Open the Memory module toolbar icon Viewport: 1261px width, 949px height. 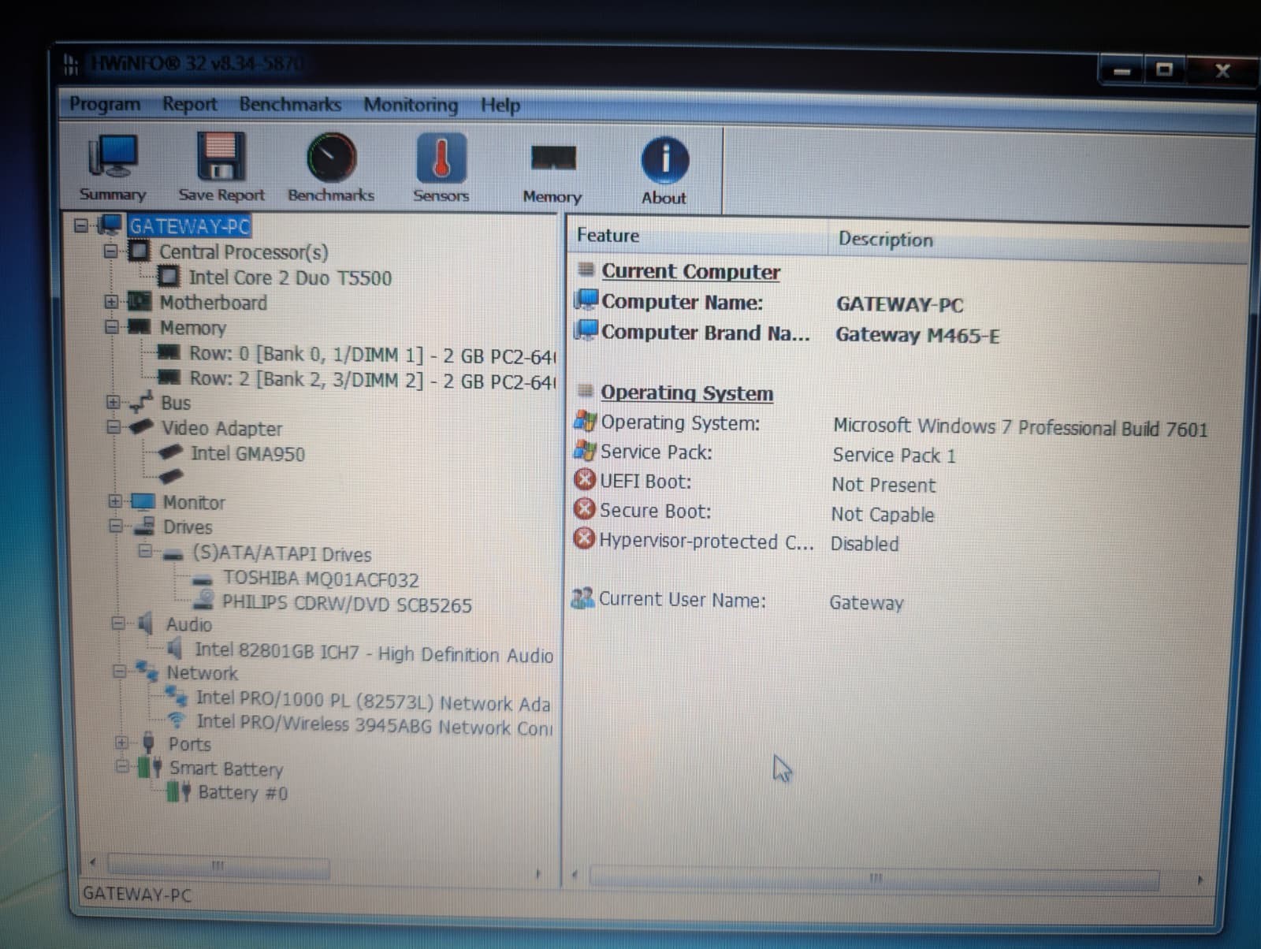[x=553, y=158]
